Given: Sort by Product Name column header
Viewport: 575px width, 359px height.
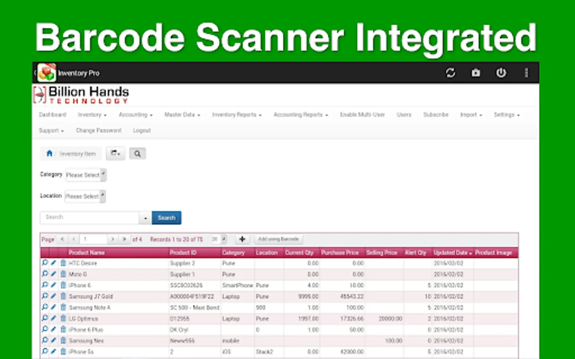Looking at the screenshot, I should pos(87,252).
